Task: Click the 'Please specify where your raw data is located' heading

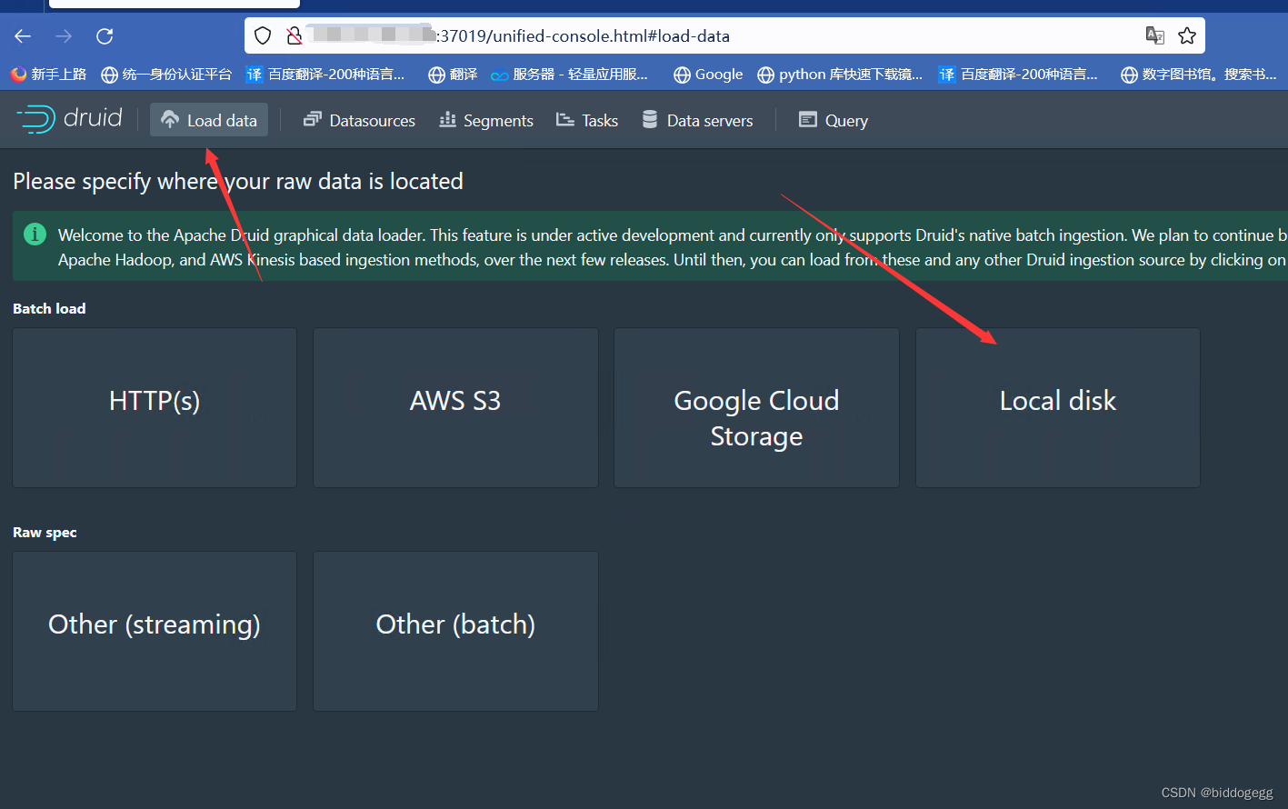Action: (x=238, y=181)
